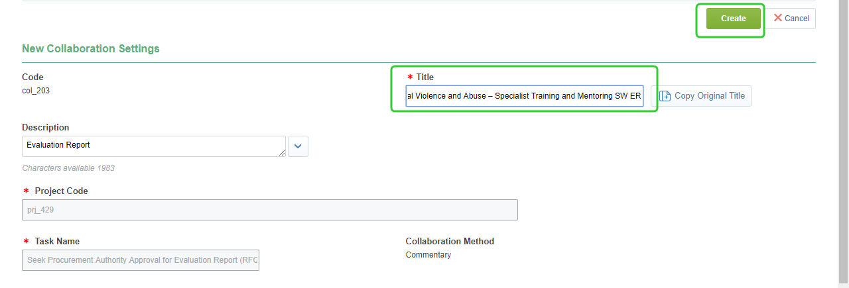Screen dimensions: 849x288
Task: Click the Cancel button label
Action: click(797, 19)
